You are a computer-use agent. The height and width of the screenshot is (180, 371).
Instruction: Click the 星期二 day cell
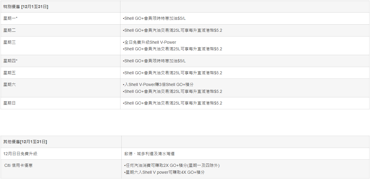pos(10,30)
